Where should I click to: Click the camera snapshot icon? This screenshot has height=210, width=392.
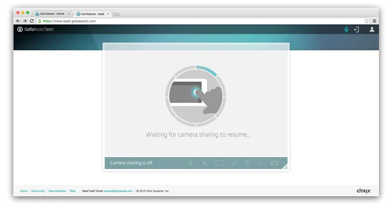click(x=274, y=163)
